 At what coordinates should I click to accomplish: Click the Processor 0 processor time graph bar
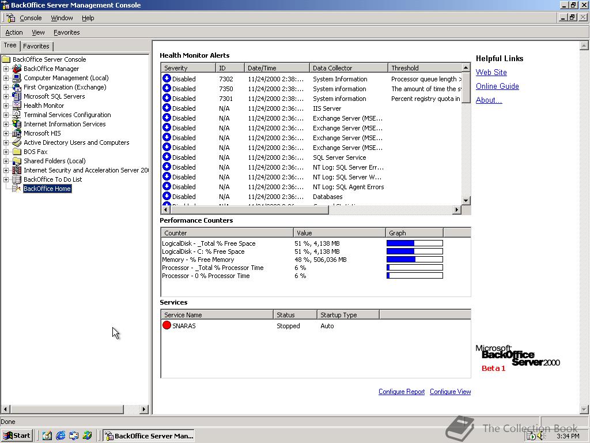(415, 275)
